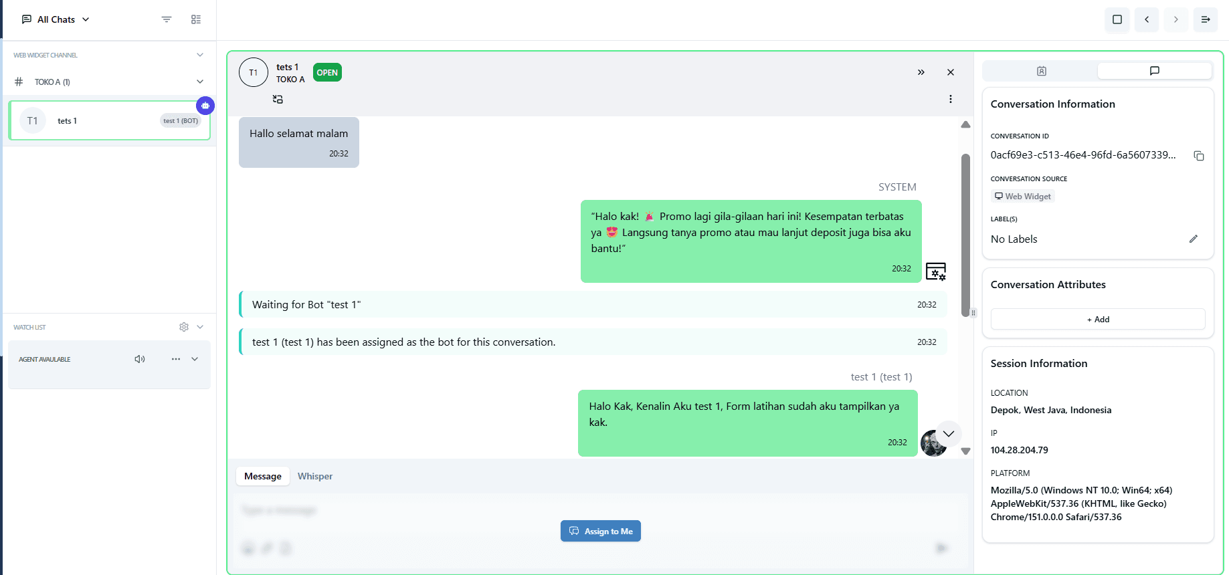Click the transfer conversation icon under TOKO A
1229x575 pixels.
[278, 99]
